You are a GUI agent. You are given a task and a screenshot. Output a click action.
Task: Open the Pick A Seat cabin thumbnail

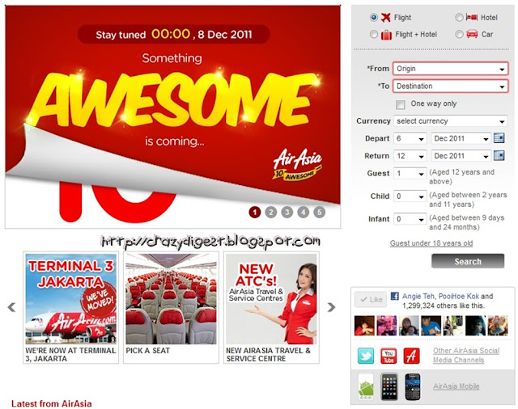pyautogui.click(x=171, y=299)
